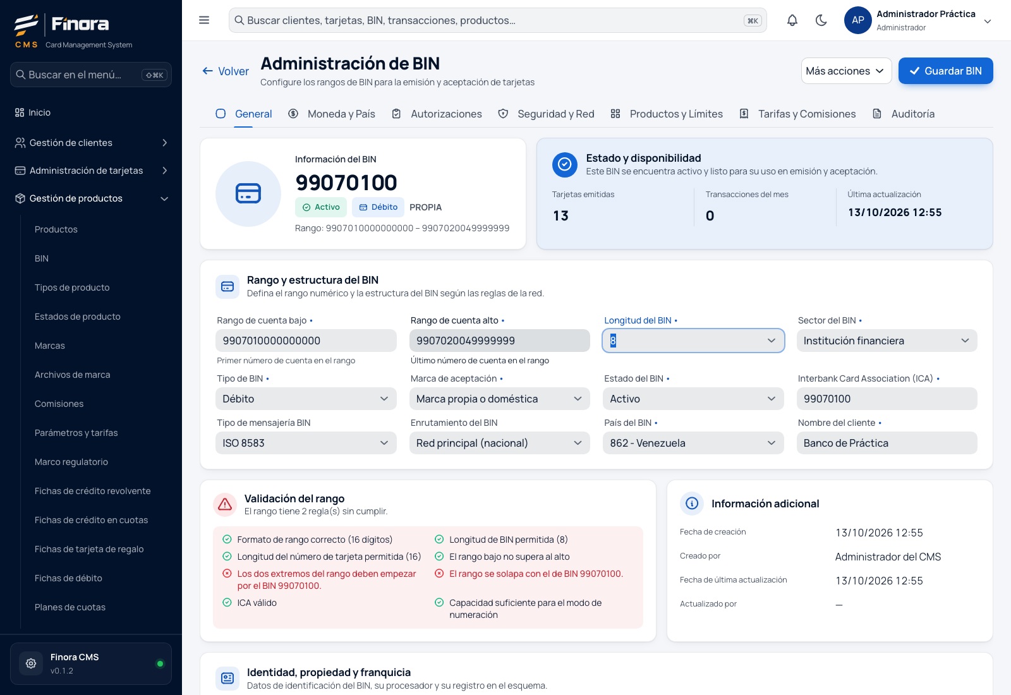
Task: Switch to the Moneda y País tab
Action: (332, 114)
